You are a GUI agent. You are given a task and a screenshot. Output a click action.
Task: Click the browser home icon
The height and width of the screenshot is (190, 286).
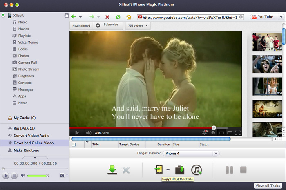(129, 17)
